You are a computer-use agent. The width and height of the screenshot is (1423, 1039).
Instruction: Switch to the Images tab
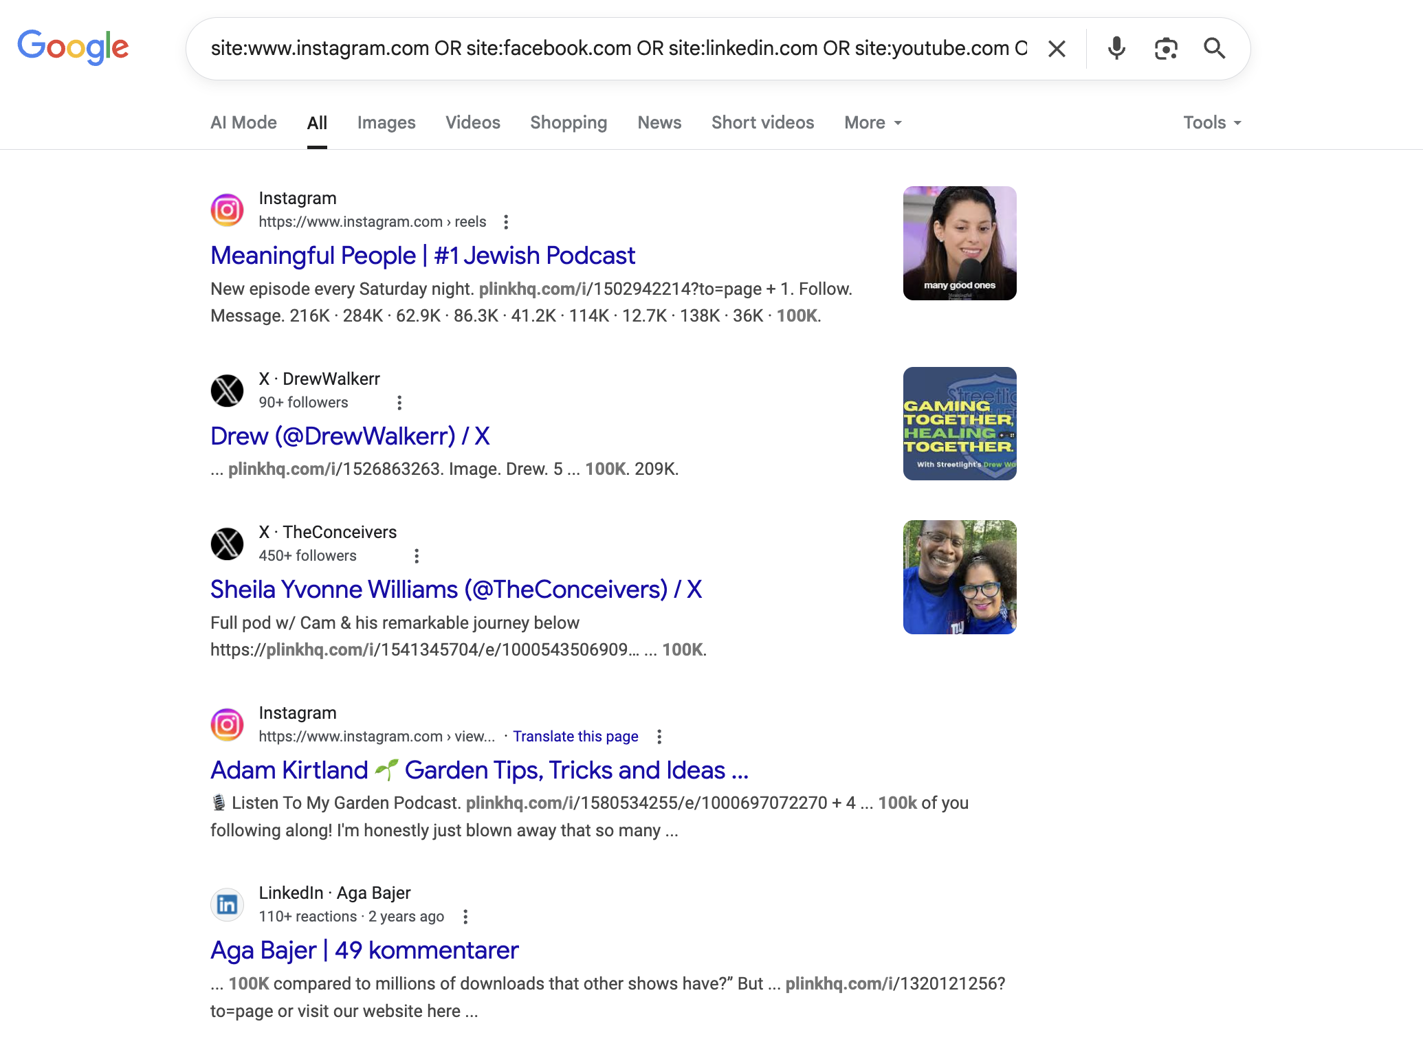coord(386,123)
